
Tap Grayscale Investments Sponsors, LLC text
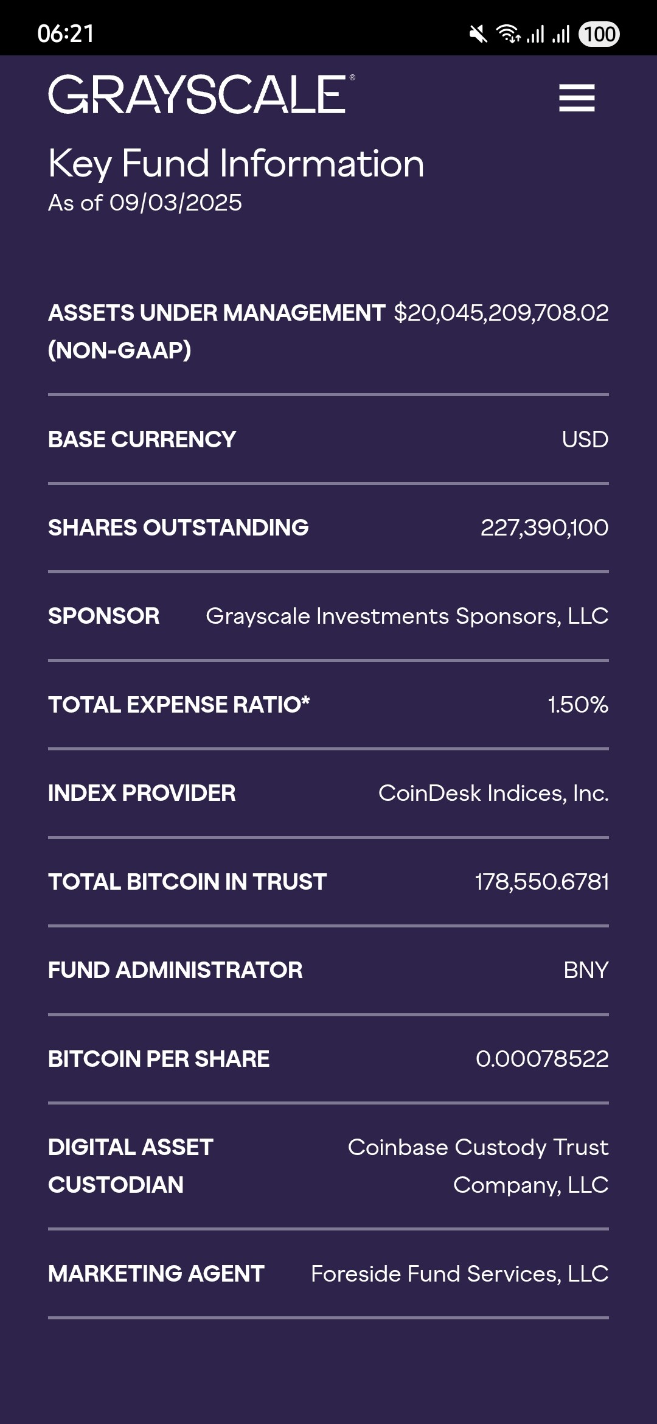click(407, 616)
